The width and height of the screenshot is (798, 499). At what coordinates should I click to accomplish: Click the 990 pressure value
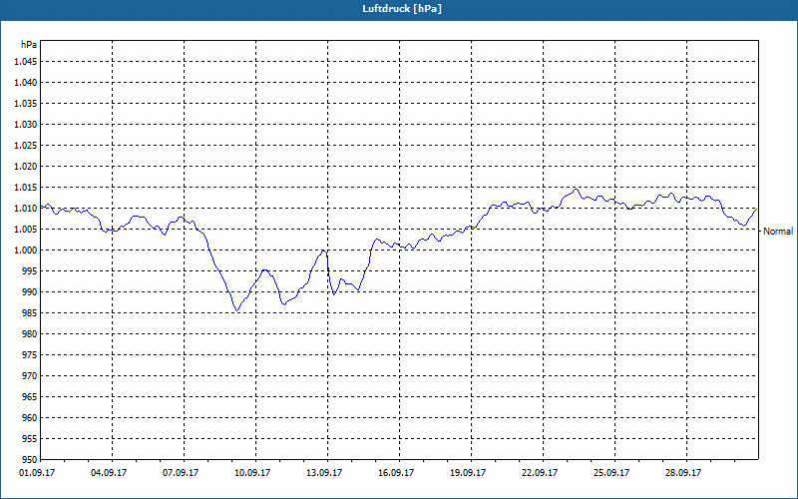[x=30, y=292]
